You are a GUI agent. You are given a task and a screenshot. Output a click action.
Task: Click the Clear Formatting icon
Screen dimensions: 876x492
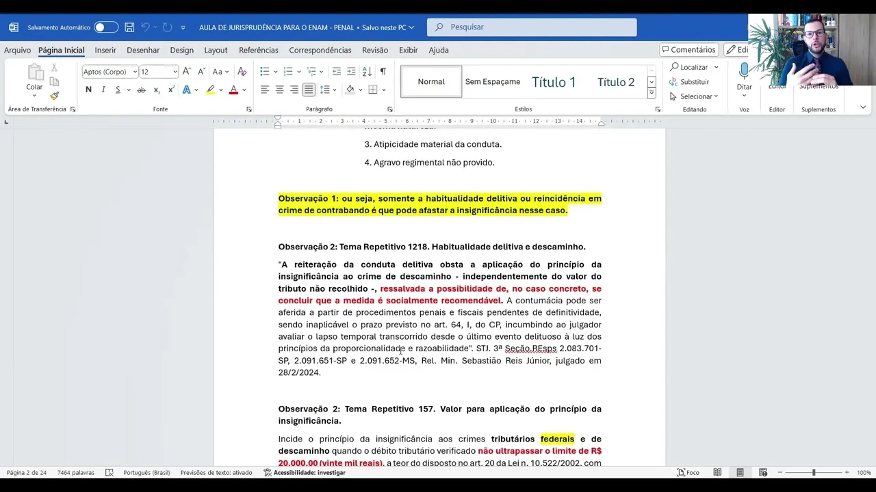(242, 72)
